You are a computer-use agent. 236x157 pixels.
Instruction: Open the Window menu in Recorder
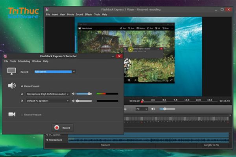coord(37,61)
